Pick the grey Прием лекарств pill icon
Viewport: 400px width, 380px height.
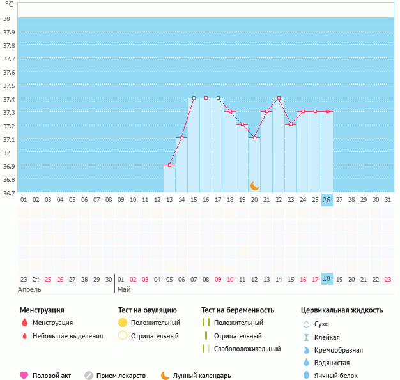89,376
